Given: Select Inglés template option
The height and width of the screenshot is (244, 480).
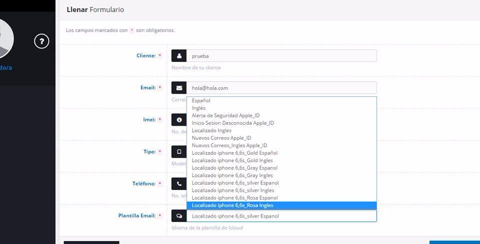Looking at the screenshot, I should pyautogui.click(x=281, y=108).
